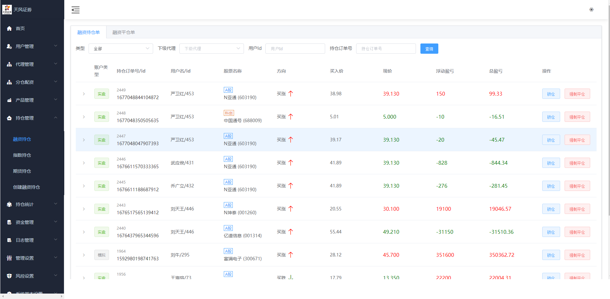Open 指数持仓 in the sidebar submenu
Viewport: 610px width, 299px height.
point(22,155)
